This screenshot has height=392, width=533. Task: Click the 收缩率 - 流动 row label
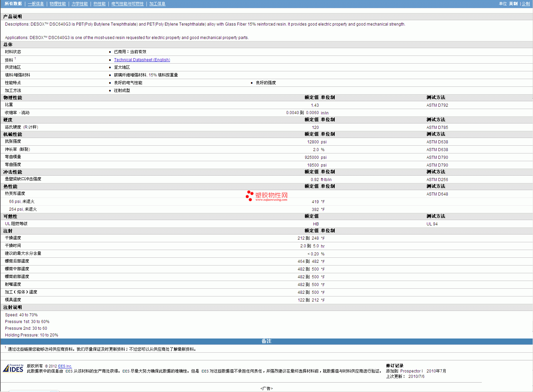pos(17,113)
